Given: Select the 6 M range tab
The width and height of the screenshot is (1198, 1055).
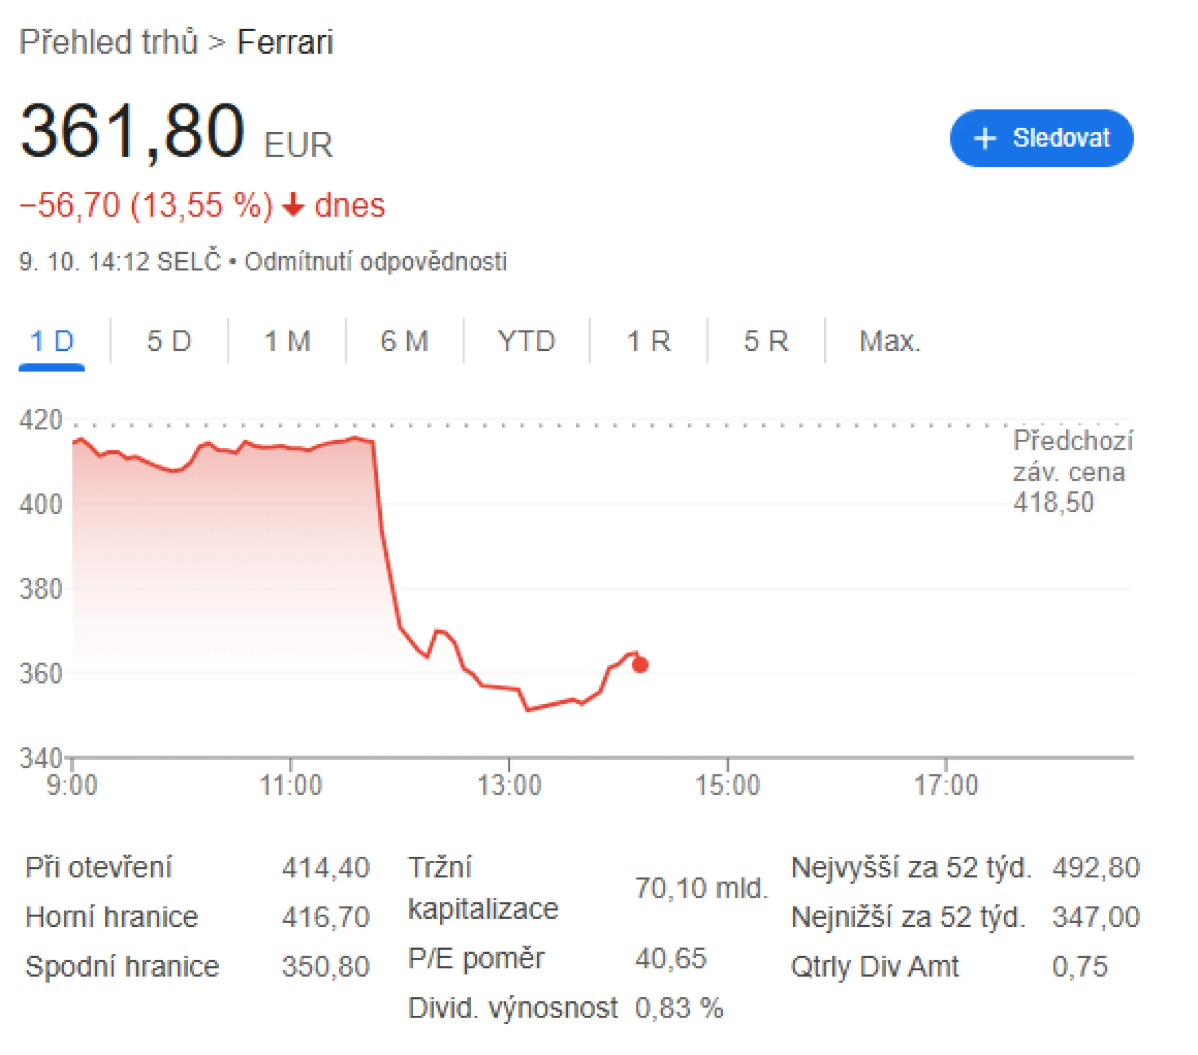Looking at the screenshot, I should click(404, 341).
